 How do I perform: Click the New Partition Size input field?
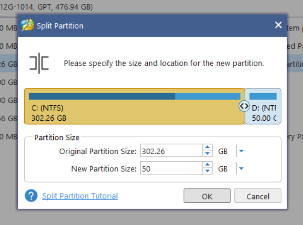tap(171, 169)
